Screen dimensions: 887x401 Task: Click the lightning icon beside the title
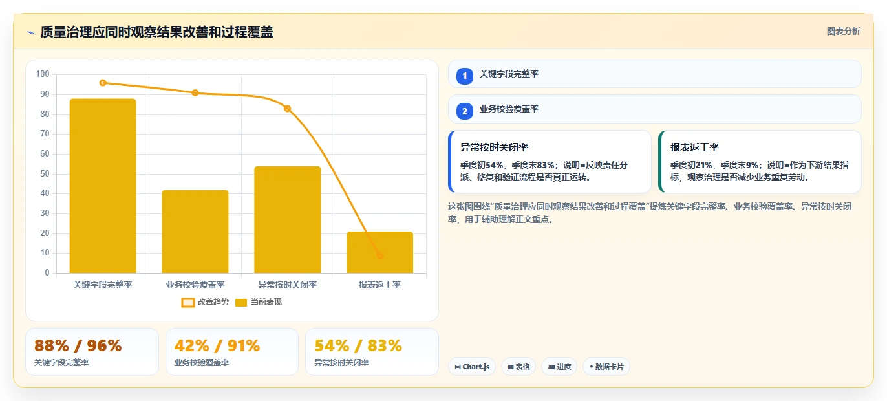[x=30, y=32]
